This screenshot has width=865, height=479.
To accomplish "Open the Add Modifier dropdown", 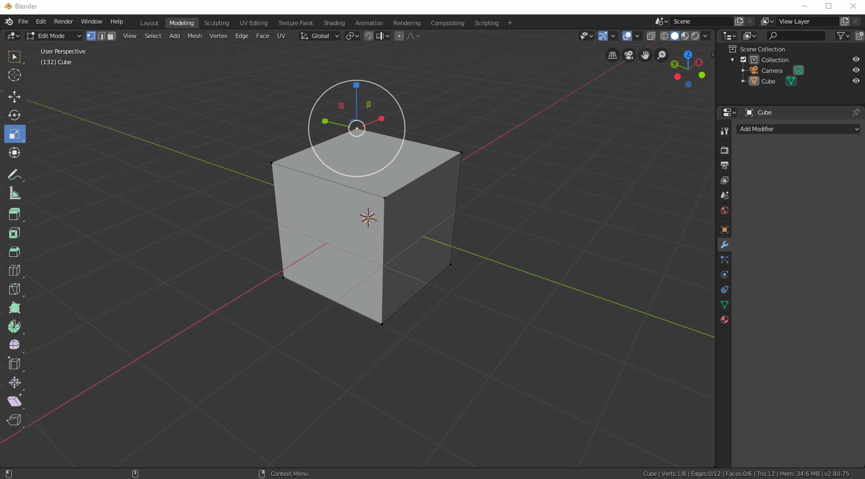I will pyautogui.click(x=798, y=129).
